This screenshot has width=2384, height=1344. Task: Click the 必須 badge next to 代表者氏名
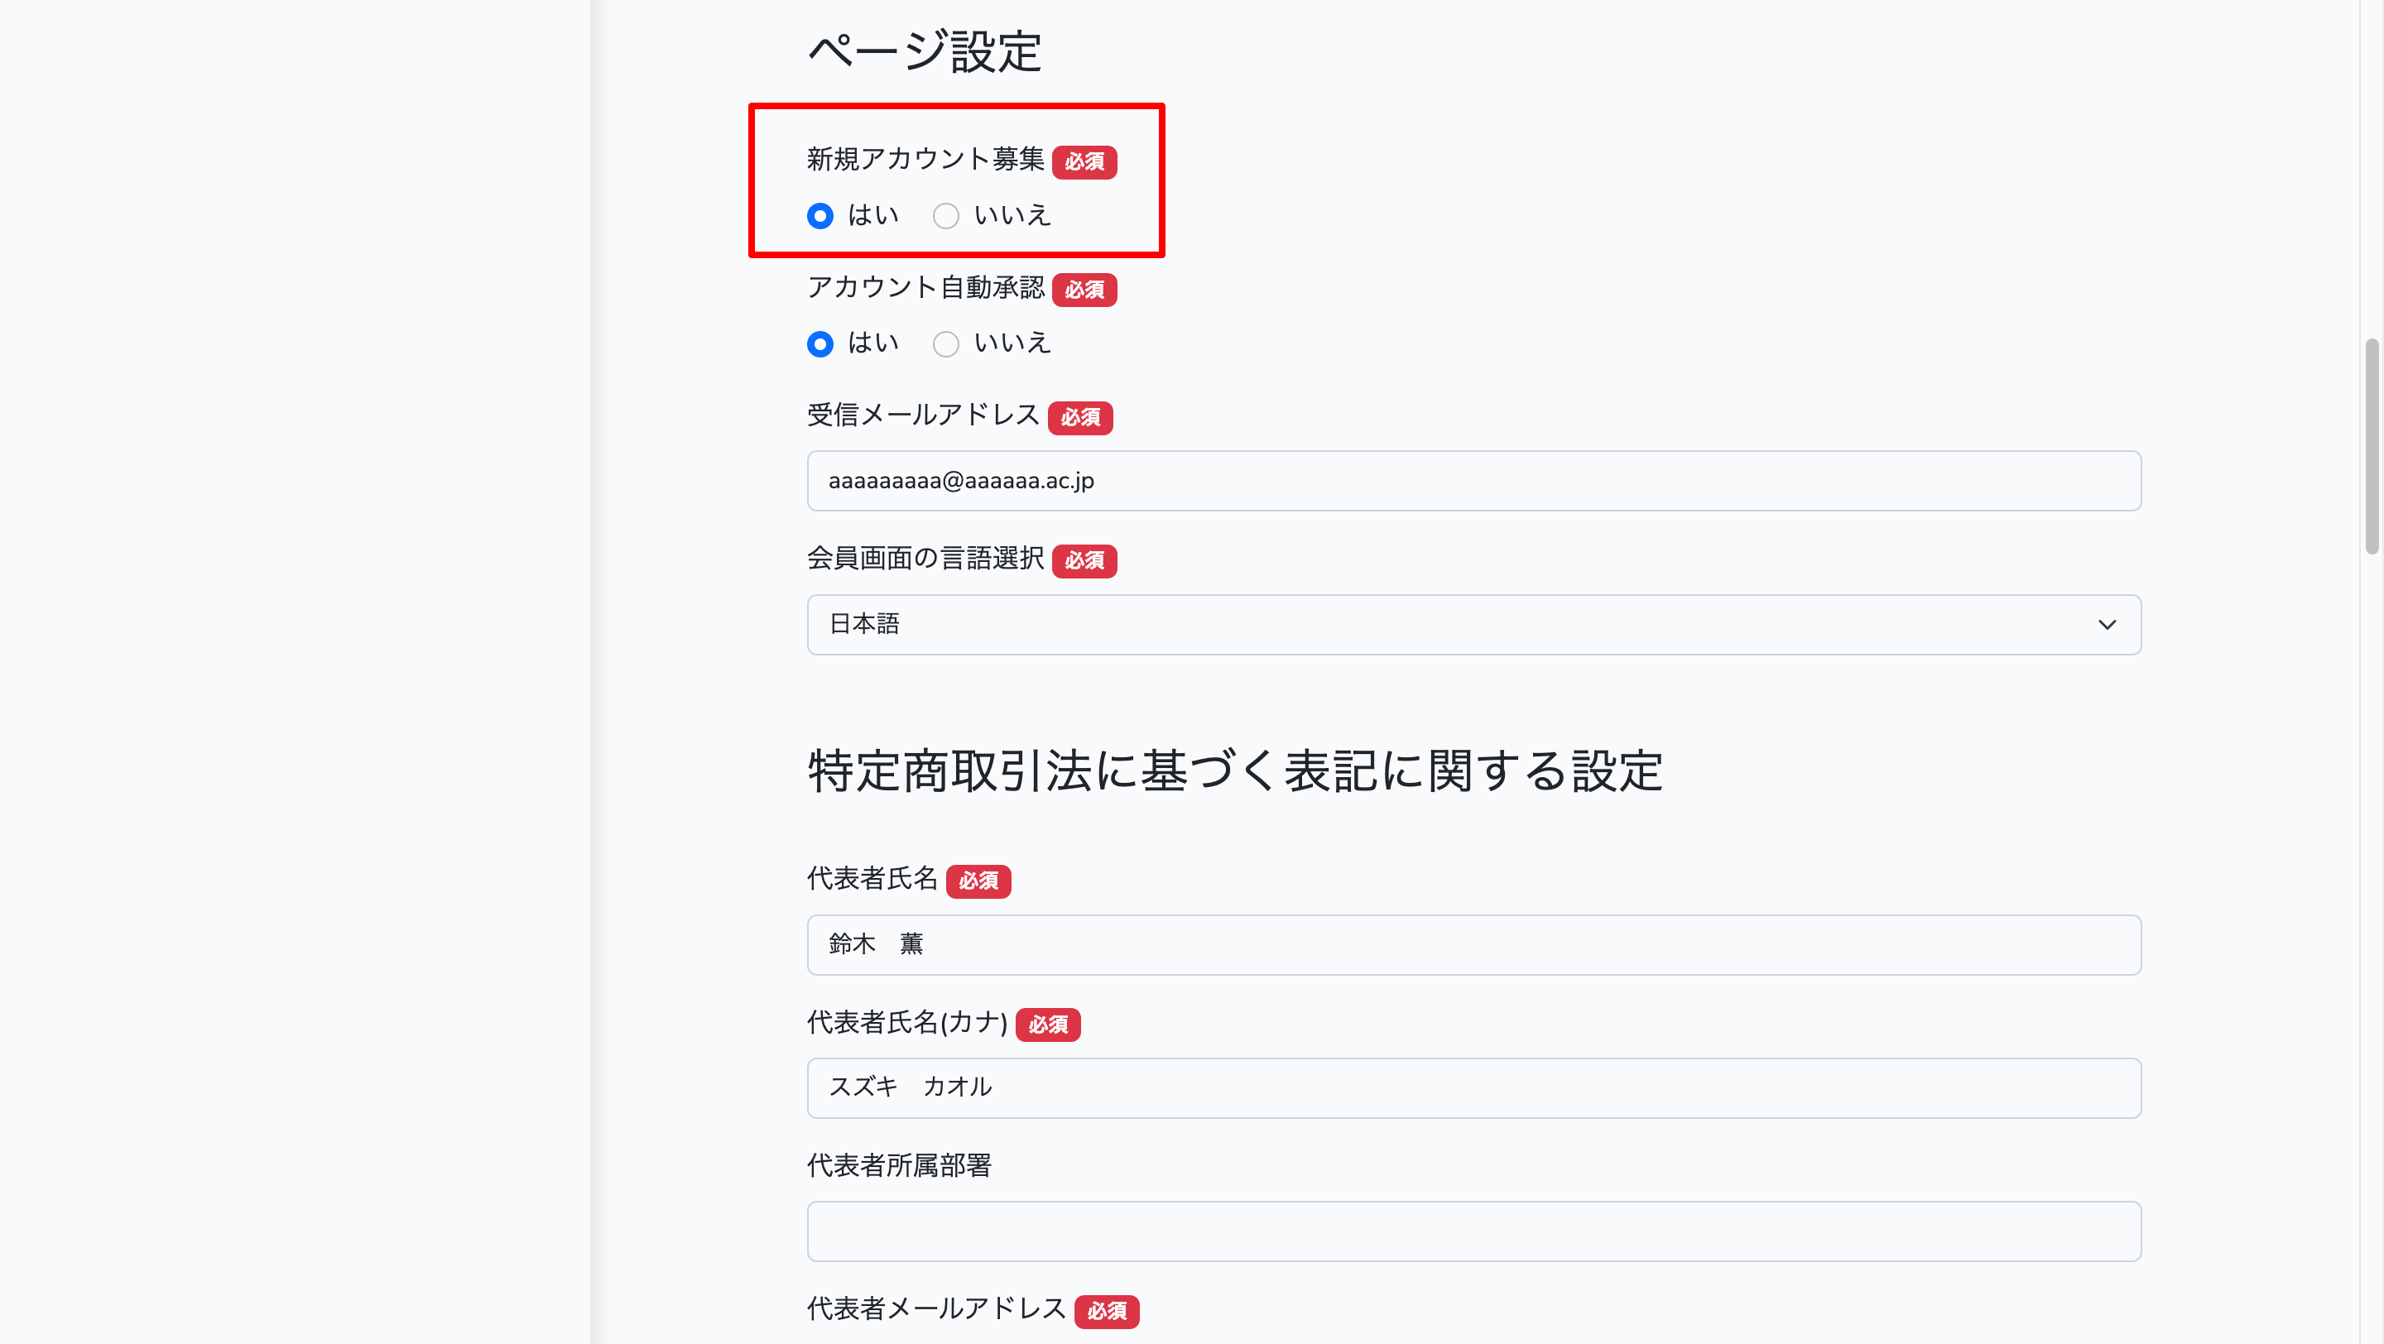(978, 881)
